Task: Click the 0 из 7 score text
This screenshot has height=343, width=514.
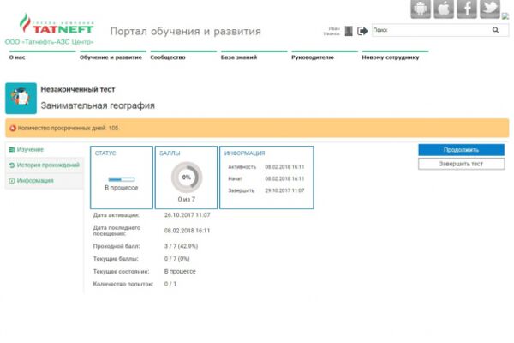Action: (187, 199)
